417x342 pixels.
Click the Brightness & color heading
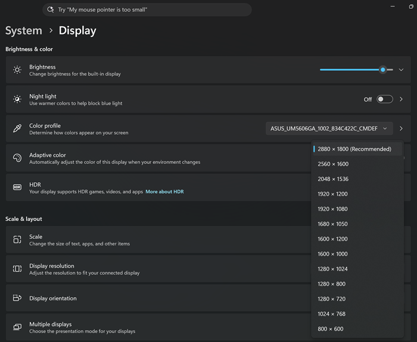[x=29, y=49]
